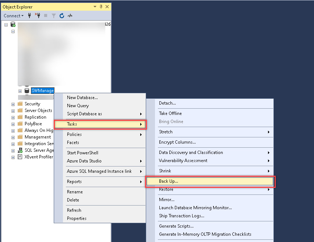The width and height of the screenshot is (314, 242).
Task: Open the Connect dropdown
Action: click(x=13, y=15)
